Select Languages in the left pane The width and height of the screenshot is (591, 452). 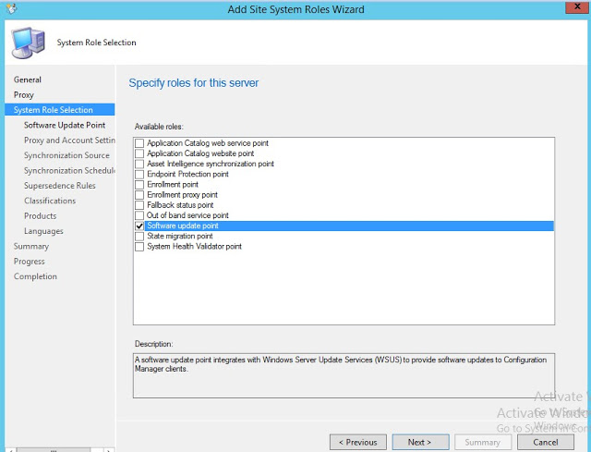click(43, 231)
